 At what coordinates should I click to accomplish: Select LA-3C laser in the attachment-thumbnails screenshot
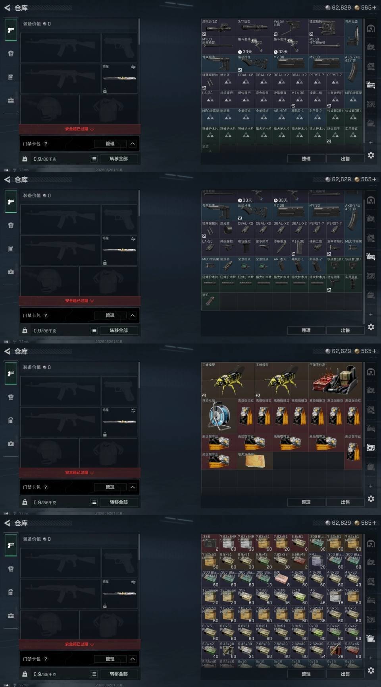(210, 247)
